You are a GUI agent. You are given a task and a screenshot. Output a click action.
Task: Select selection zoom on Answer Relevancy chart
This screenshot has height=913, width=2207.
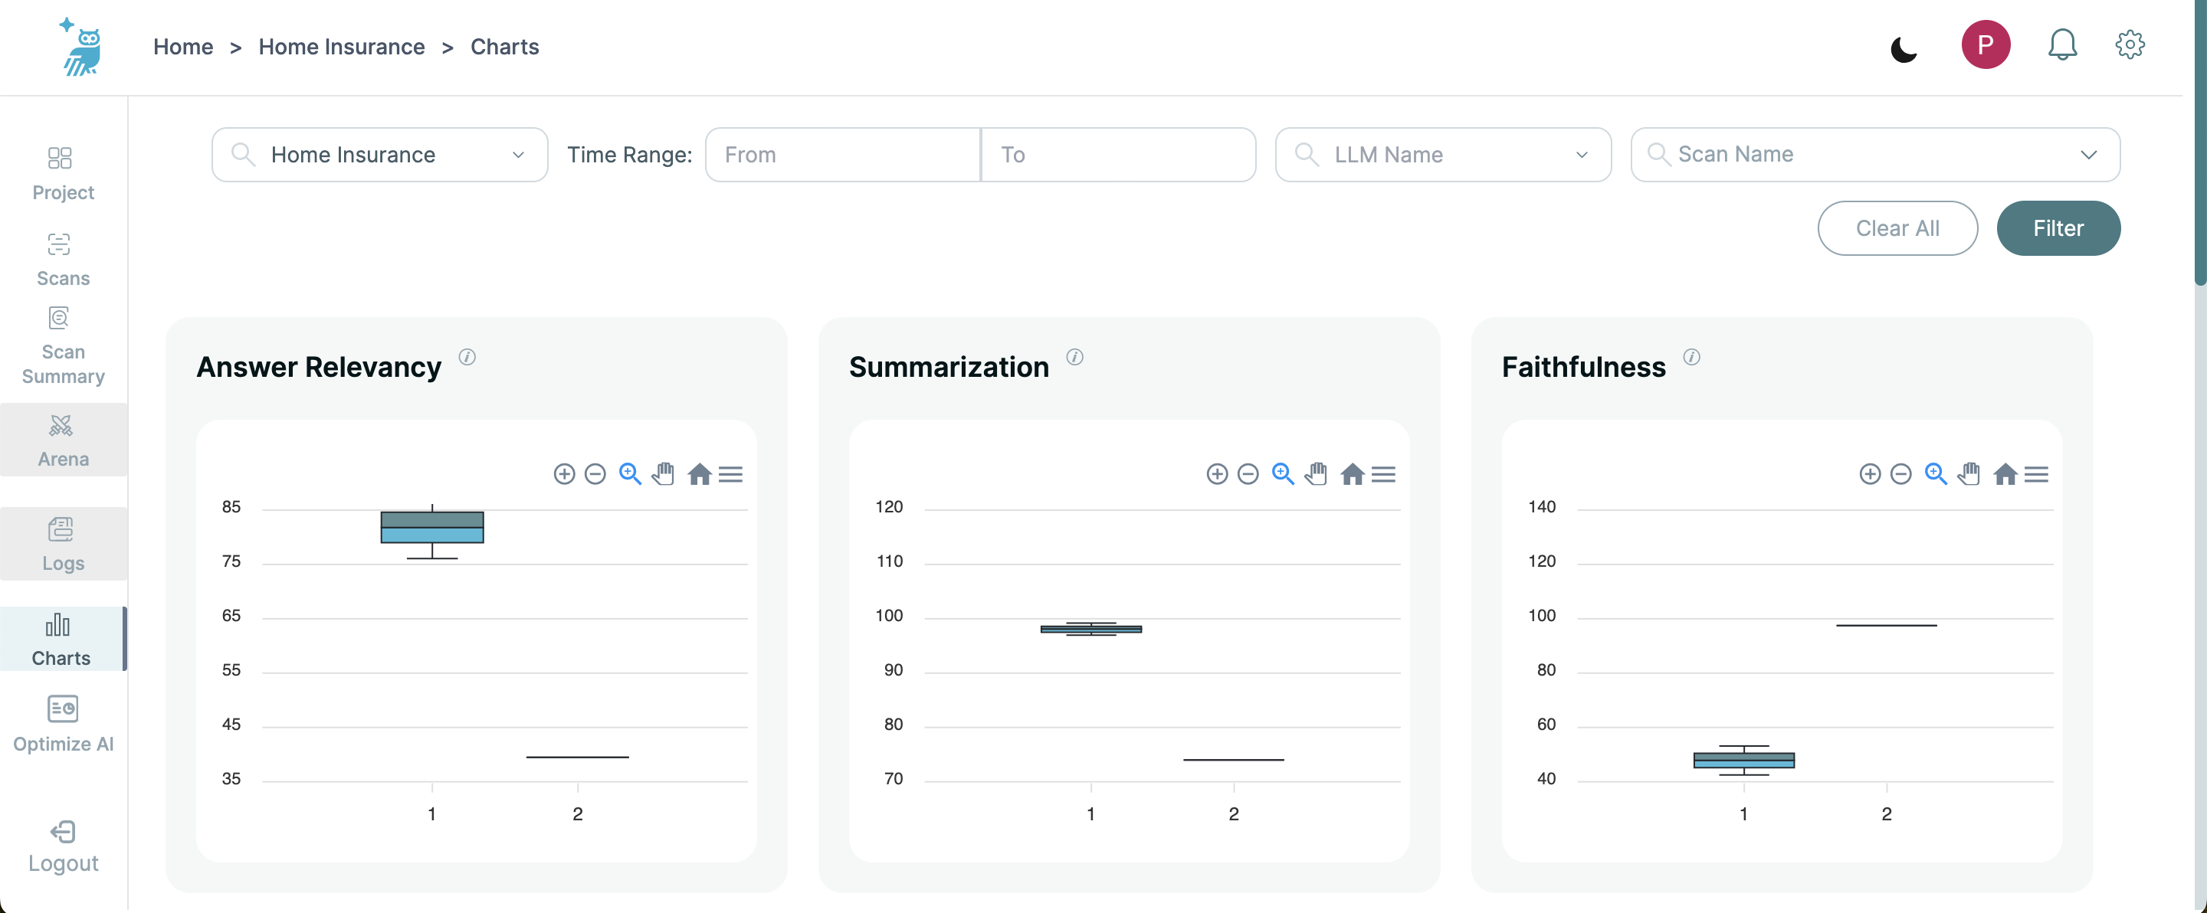(x=630, y=474)
